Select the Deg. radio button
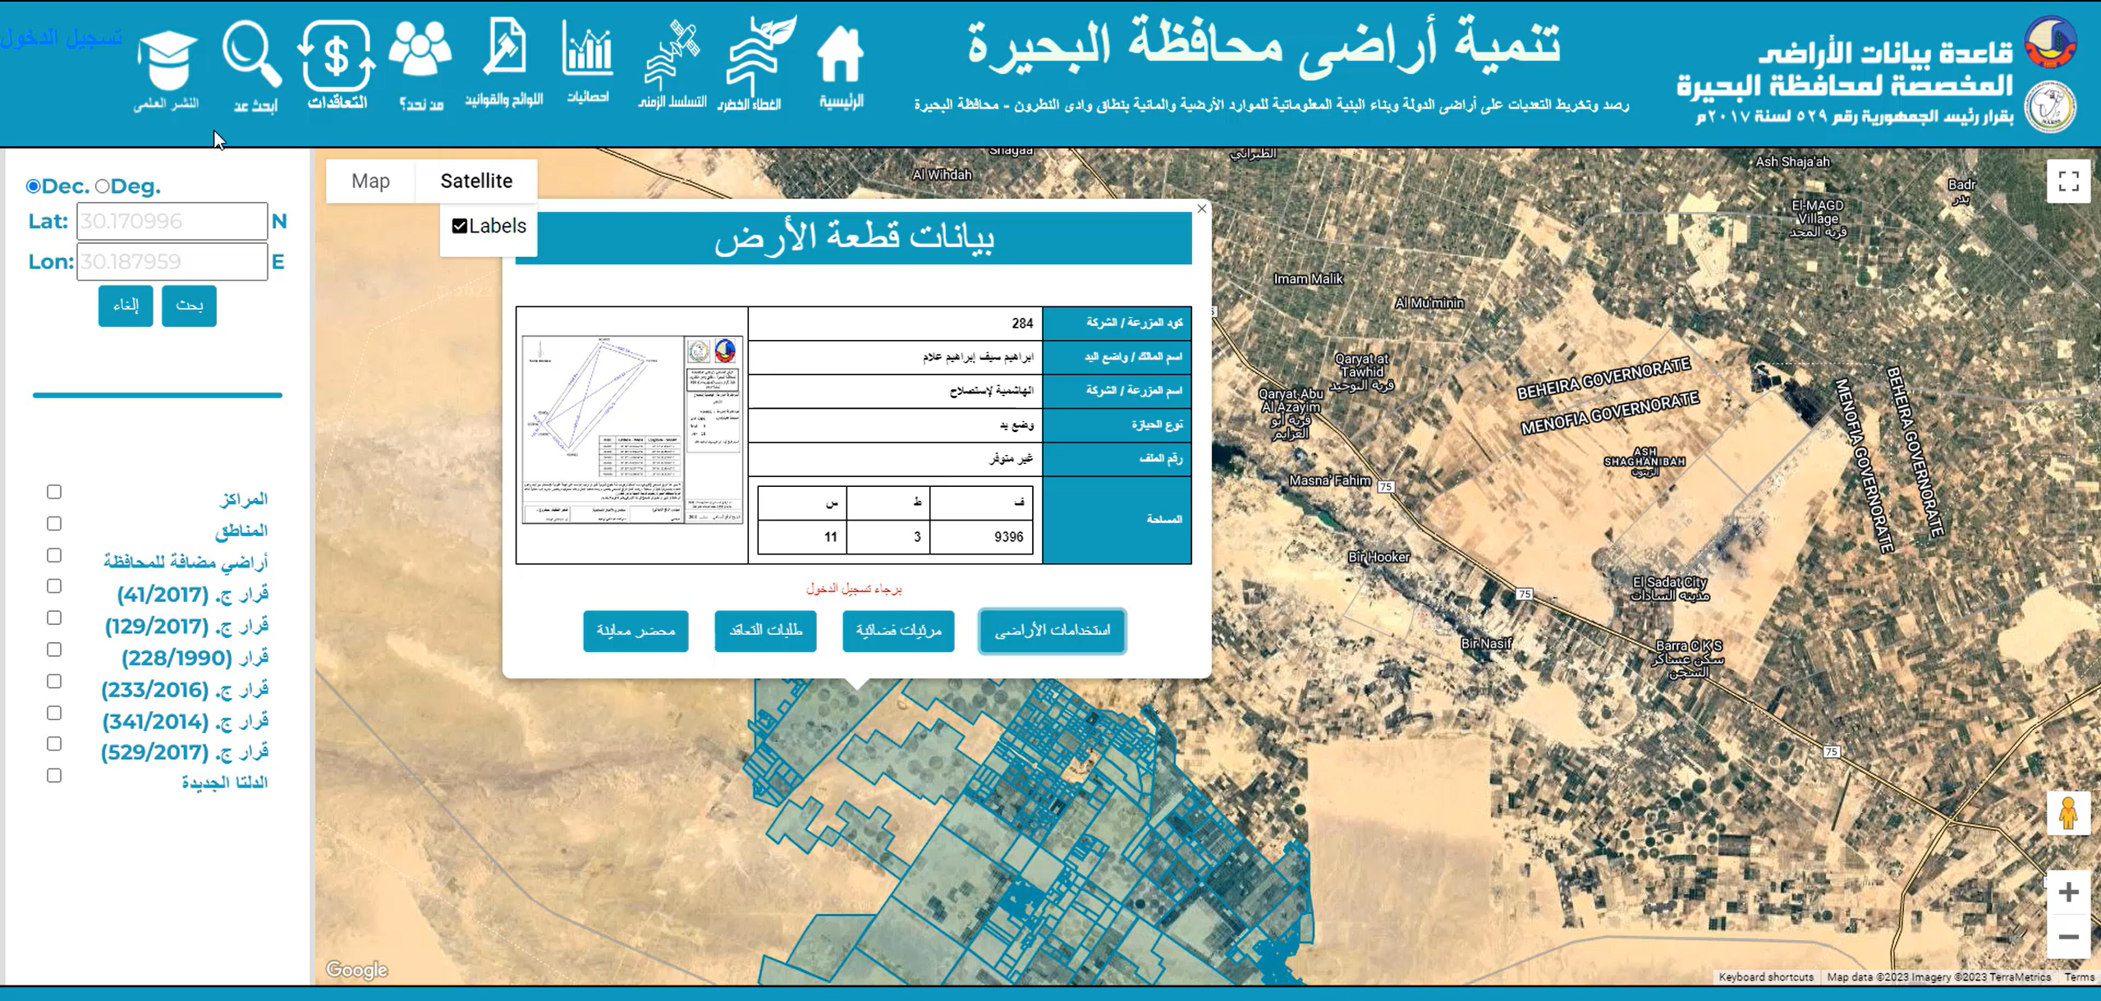This screenshot has height=1001, width=2101. 103,186
